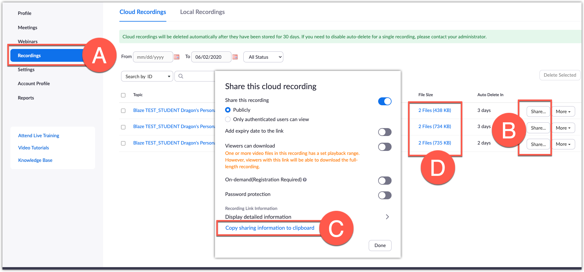This screenshot has height=272, width=584.
Task: Enable the Viewers can download toggle
Action: [x=385, y=147]
